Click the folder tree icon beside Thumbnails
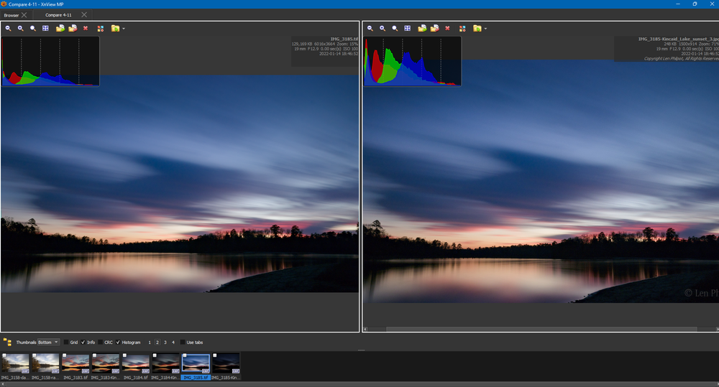The height and width of the screenshot is (387, 719). [7, 342]
